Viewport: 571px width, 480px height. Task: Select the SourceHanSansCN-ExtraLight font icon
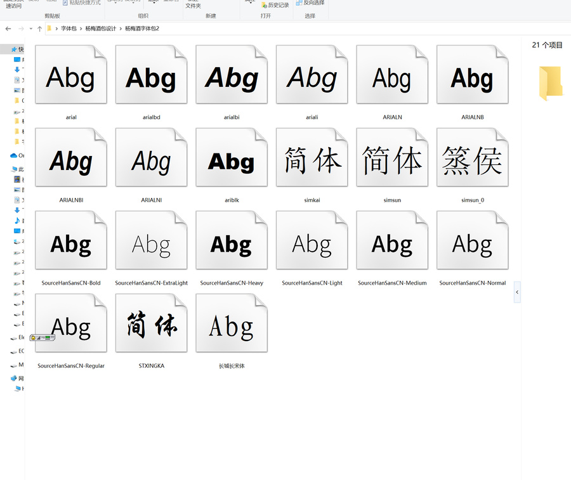[x=151, y=240]
